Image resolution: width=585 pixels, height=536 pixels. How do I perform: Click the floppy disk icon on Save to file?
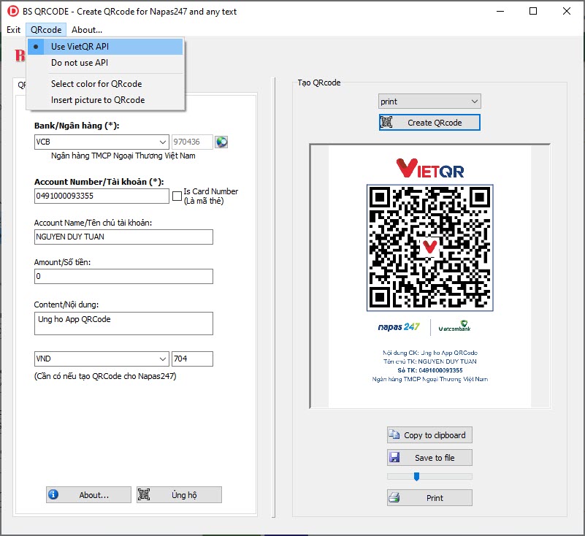[394, 457]
